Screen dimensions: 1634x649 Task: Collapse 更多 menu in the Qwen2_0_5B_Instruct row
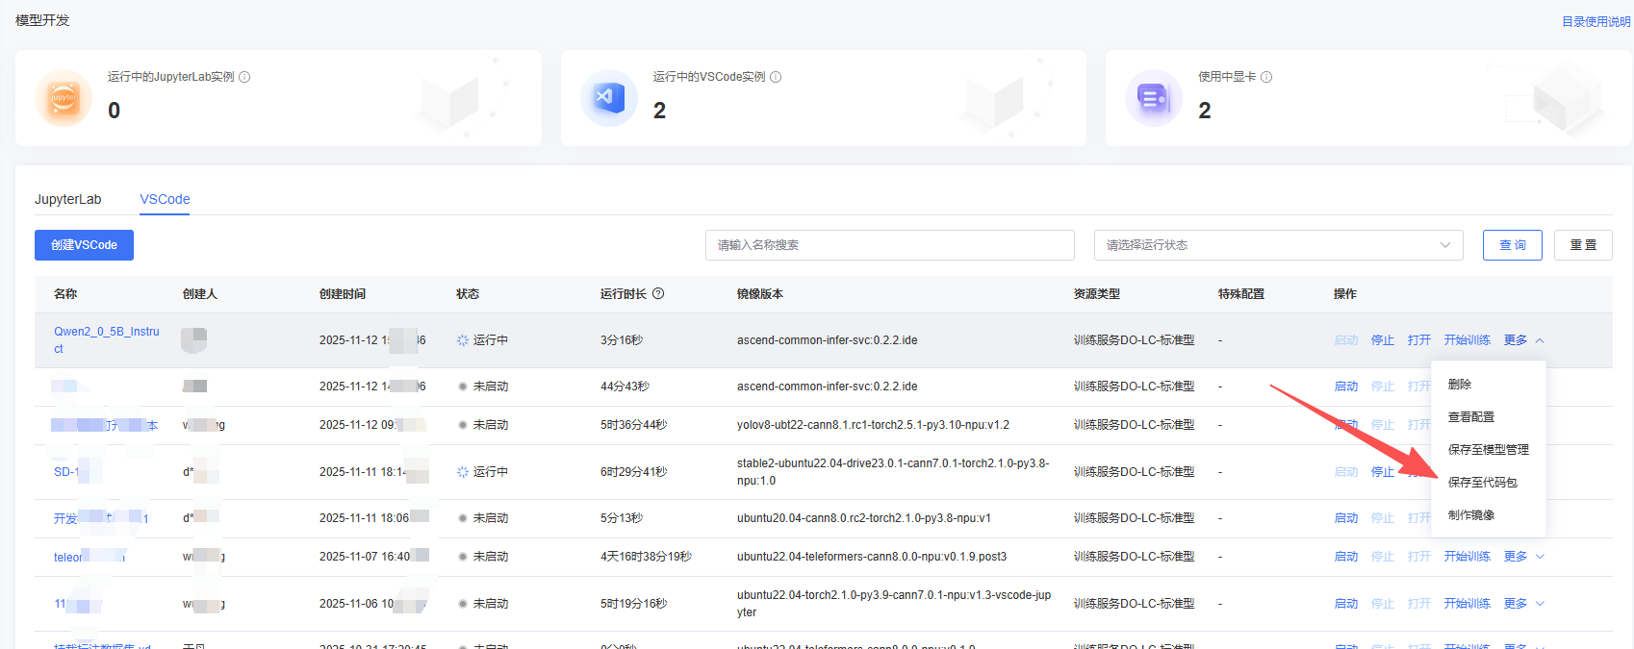tap(1523, 340)
